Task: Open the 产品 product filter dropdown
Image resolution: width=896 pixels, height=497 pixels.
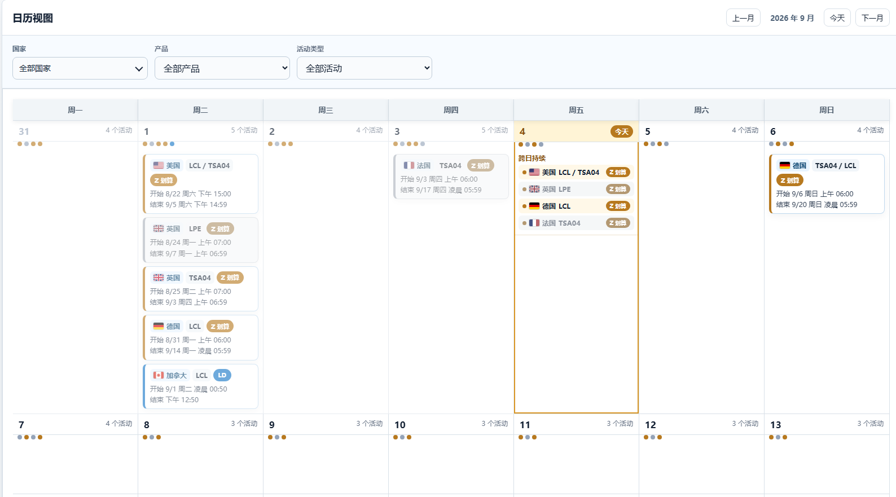Action: tap(222, 68)
